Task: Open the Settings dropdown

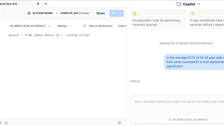Action: (64, 26)
